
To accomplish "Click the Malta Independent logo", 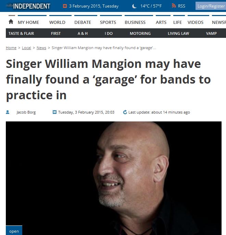I will (x=28, y=6).
